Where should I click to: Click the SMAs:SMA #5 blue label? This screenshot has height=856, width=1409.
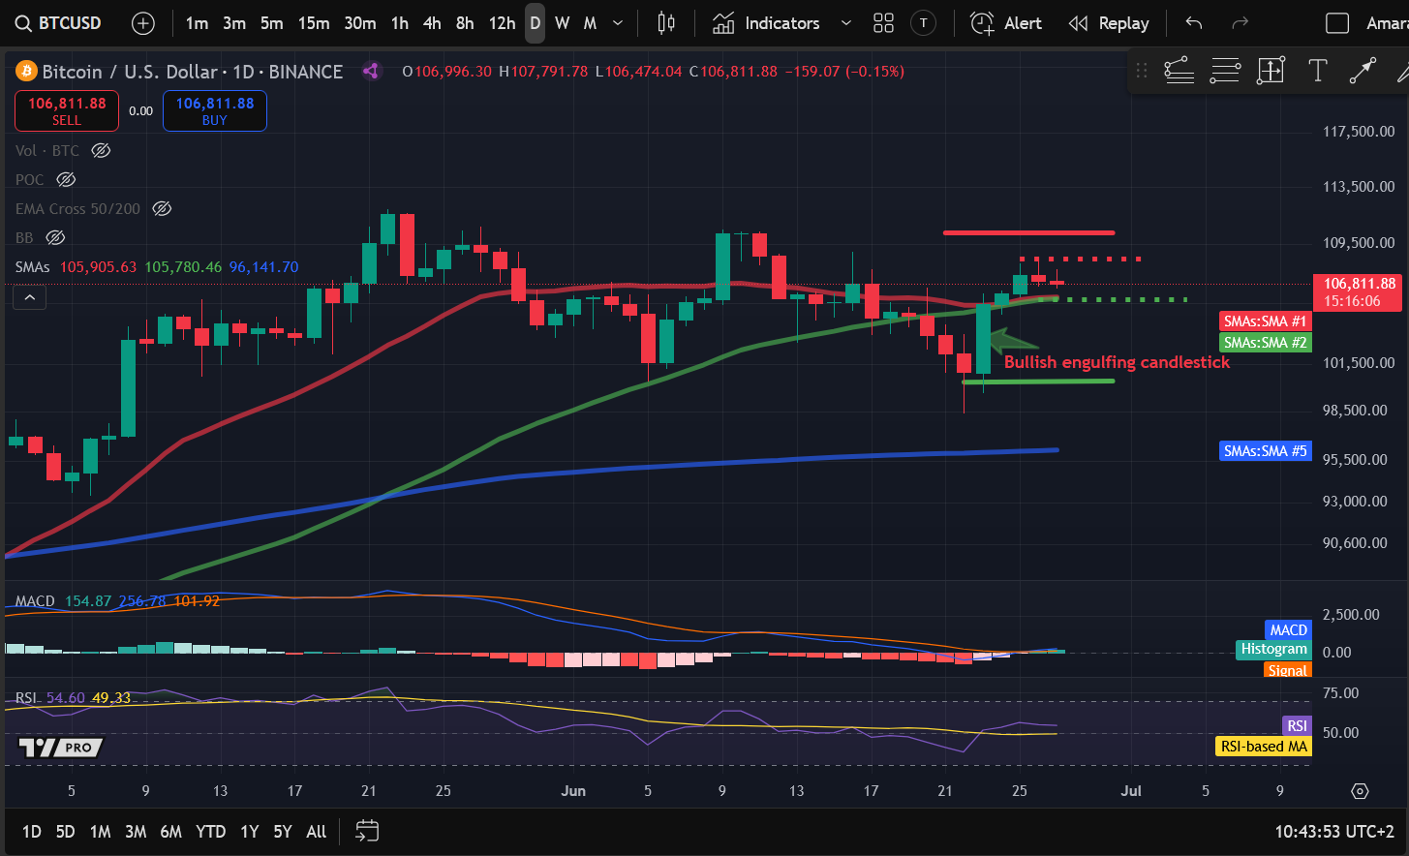[1265, 451]
